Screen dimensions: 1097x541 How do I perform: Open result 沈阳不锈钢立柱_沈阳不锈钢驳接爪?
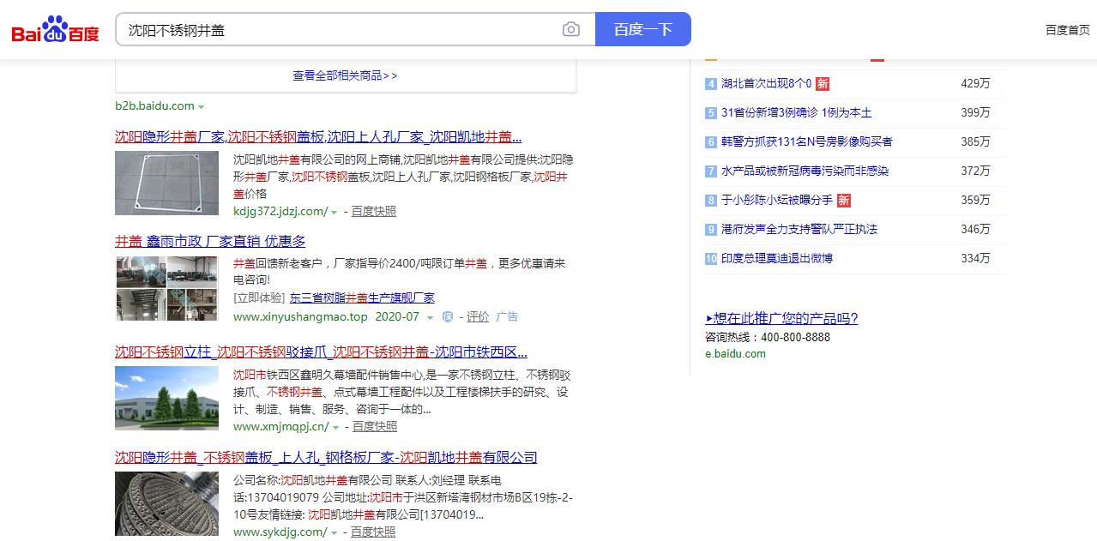(321, 352)
